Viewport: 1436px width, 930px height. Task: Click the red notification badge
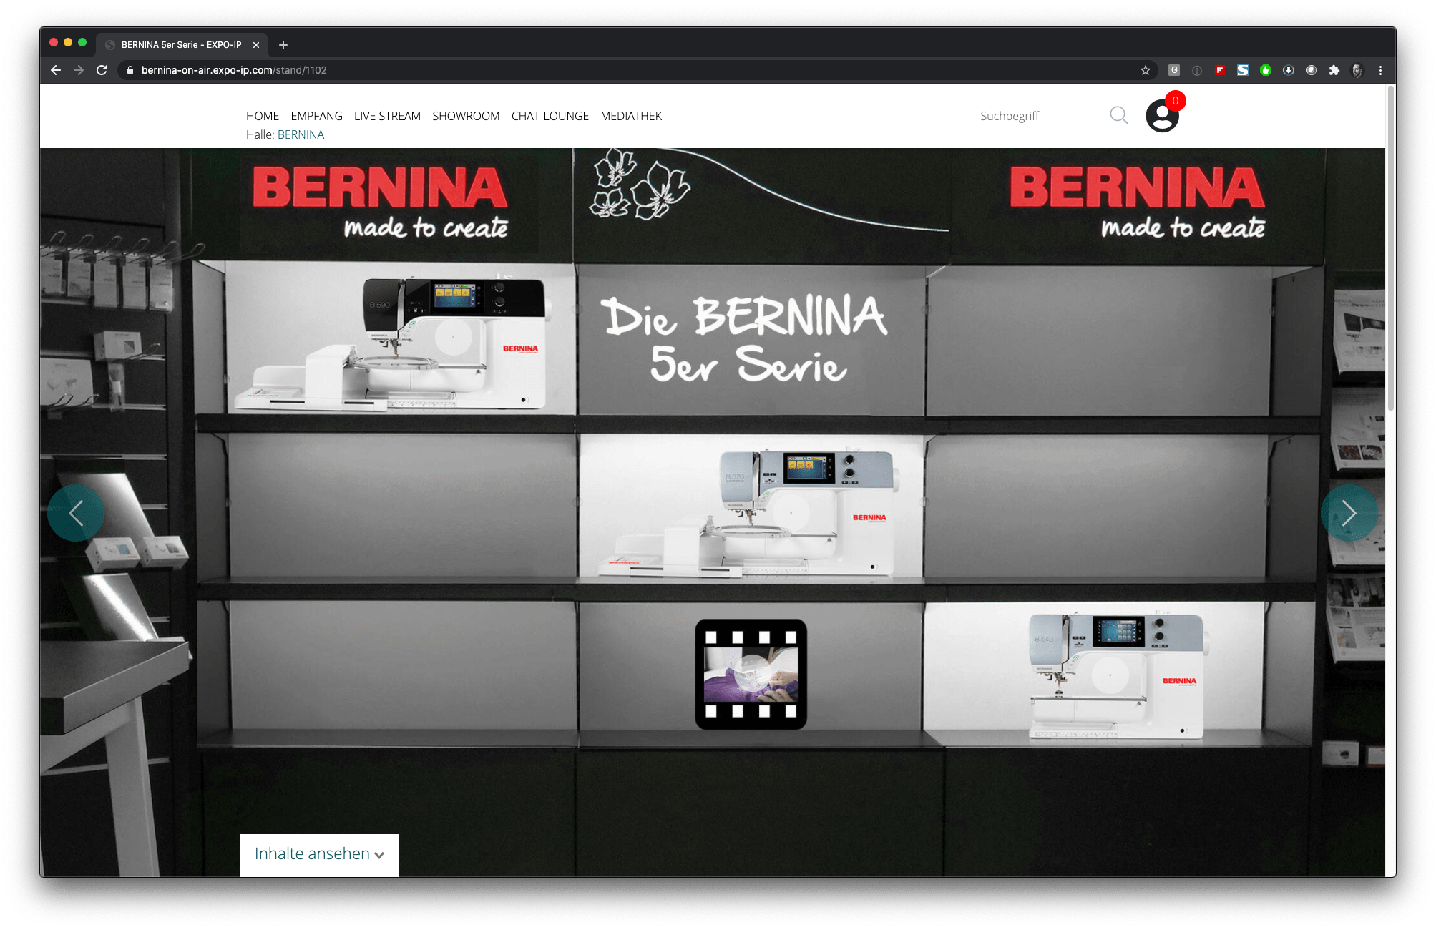pyautogui.click(x=1176, y=101)
